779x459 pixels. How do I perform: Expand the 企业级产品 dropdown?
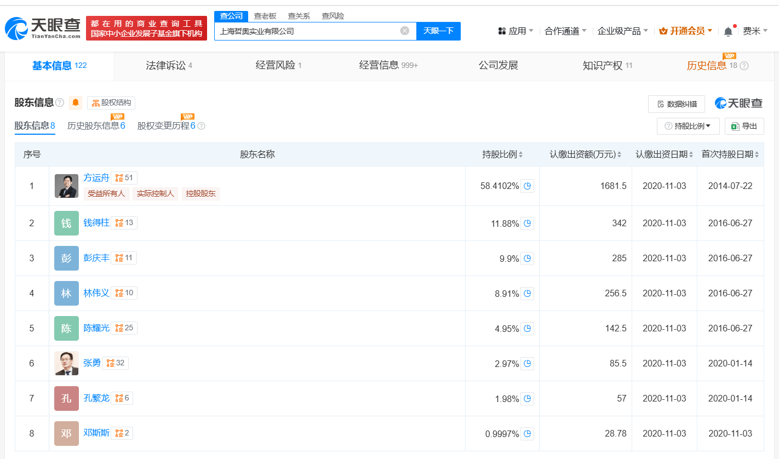(622, 31)
